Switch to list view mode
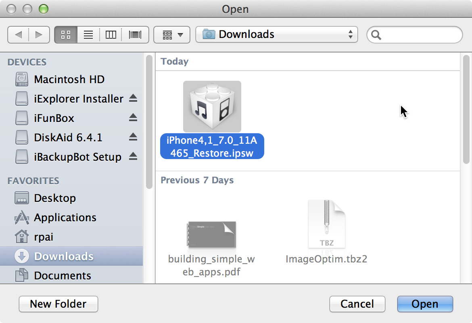This screenshot has width=472, height=323. pos(88,35)
